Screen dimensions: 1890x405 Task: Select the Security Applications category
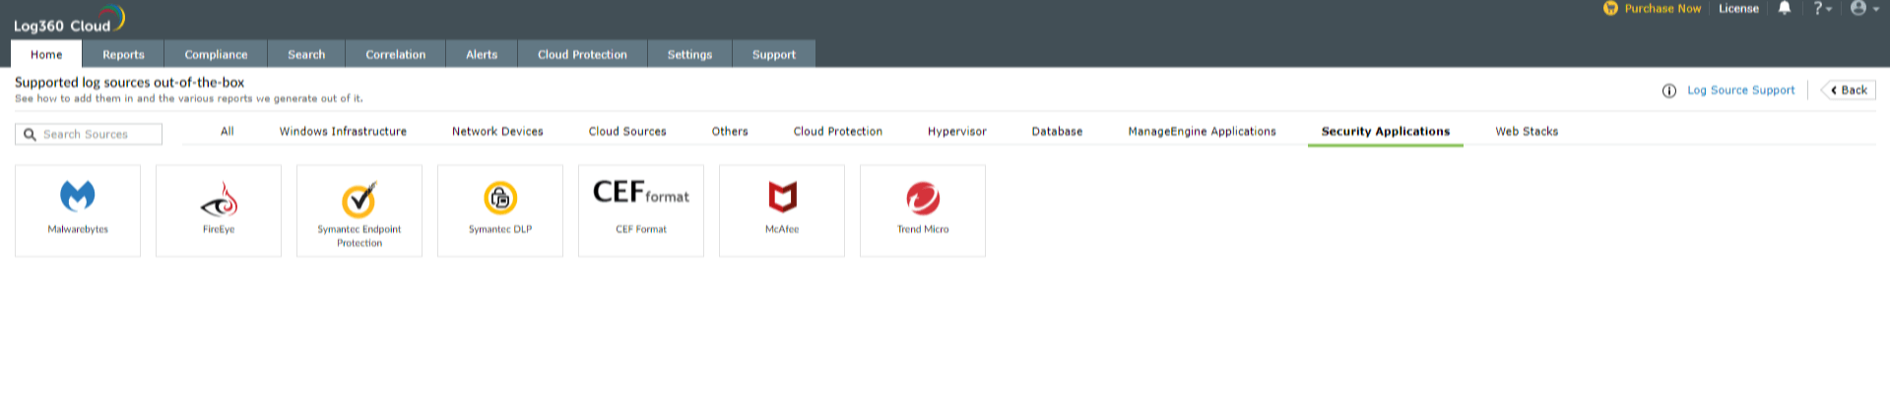point(1386,132)
